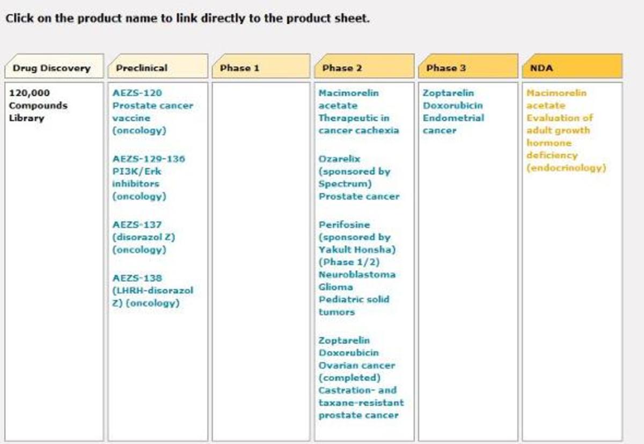Select the Drug Discovery stage header
The image size is (644, 444).
pos(52,68)
